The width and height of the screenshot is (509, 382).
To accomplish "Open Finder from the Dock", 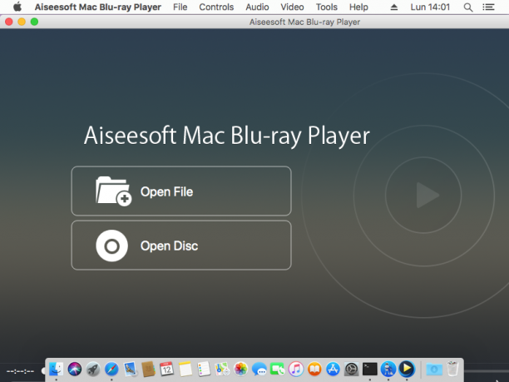I will point(57,369).
